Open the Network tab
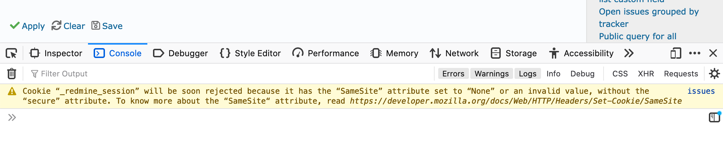 pos(454,53)
